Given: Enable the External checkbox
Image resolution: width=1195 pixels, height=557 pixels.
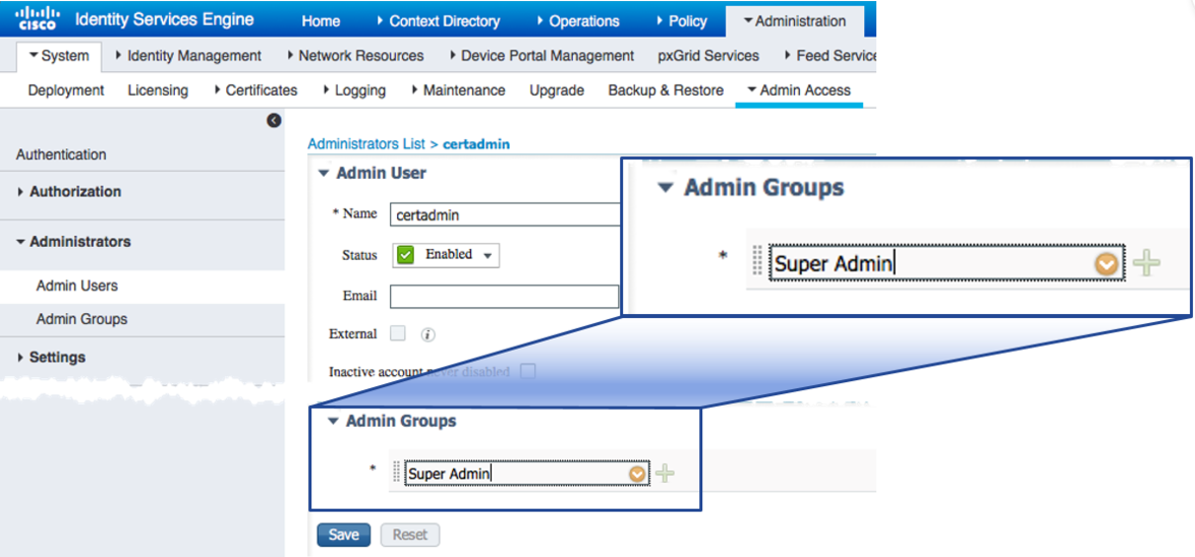Looking at the screenshot, I should coord(397,334).
